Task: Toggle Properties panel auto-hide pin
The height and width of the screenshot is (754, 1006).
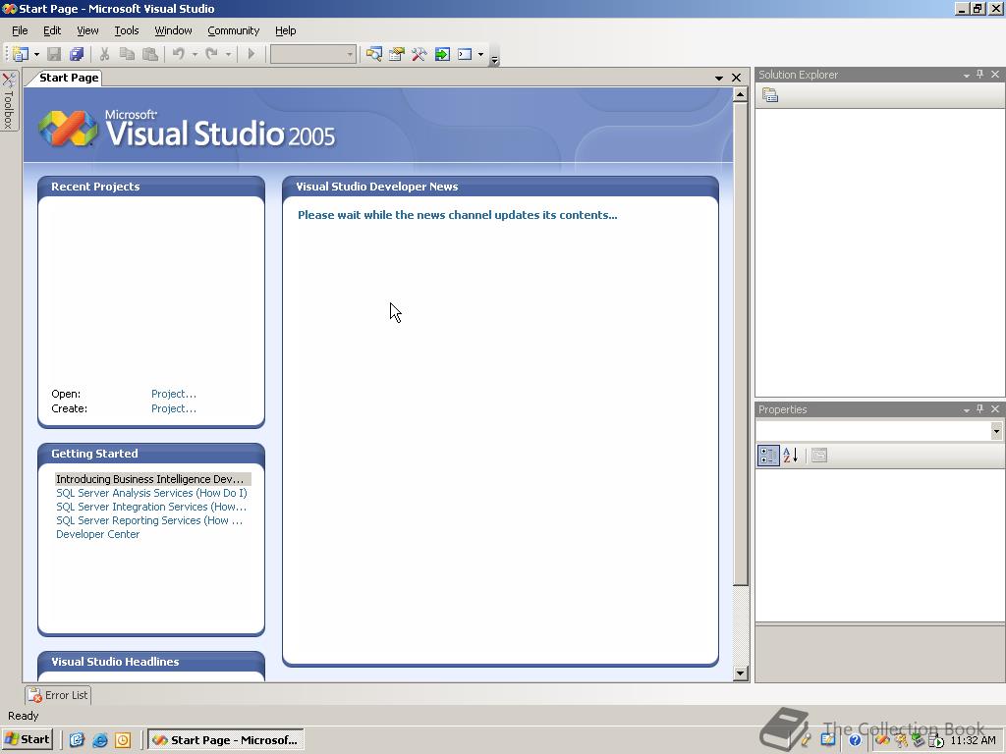Action: (980, 409)
